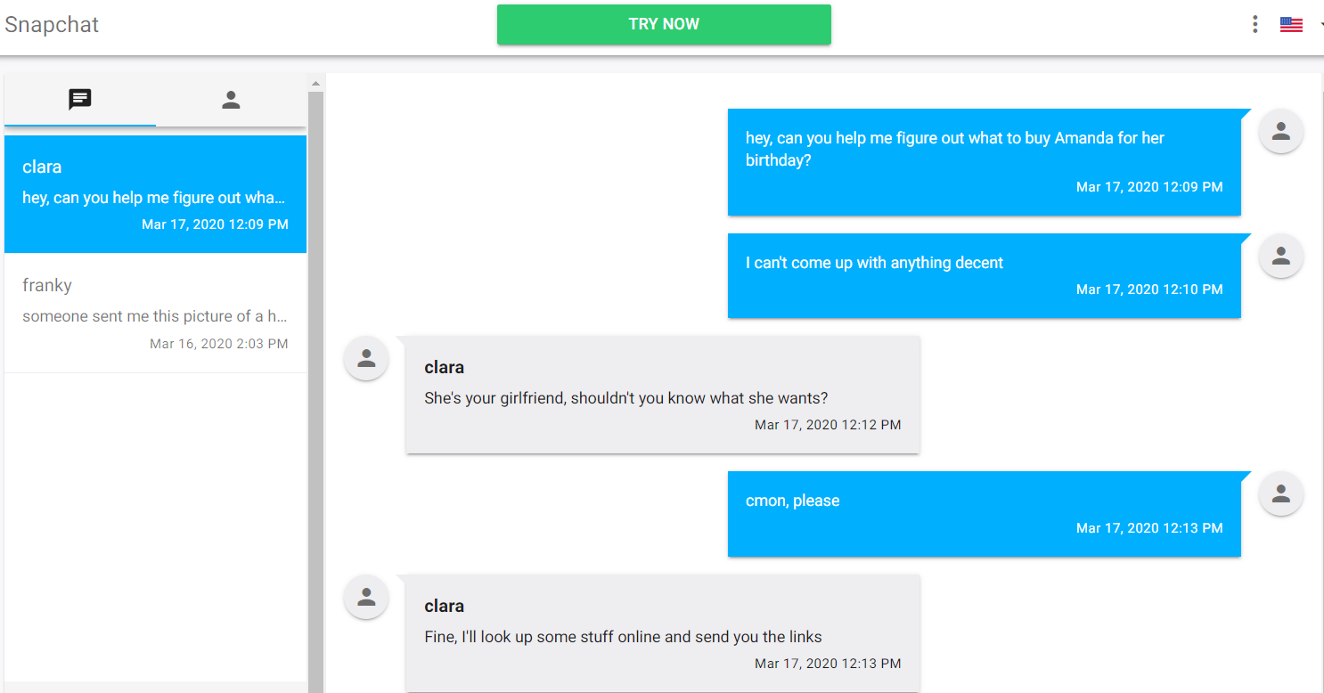Click the Snapchat title in the header
The width and height of the screenshot is (1324, 693).
[x=52, y=24]
